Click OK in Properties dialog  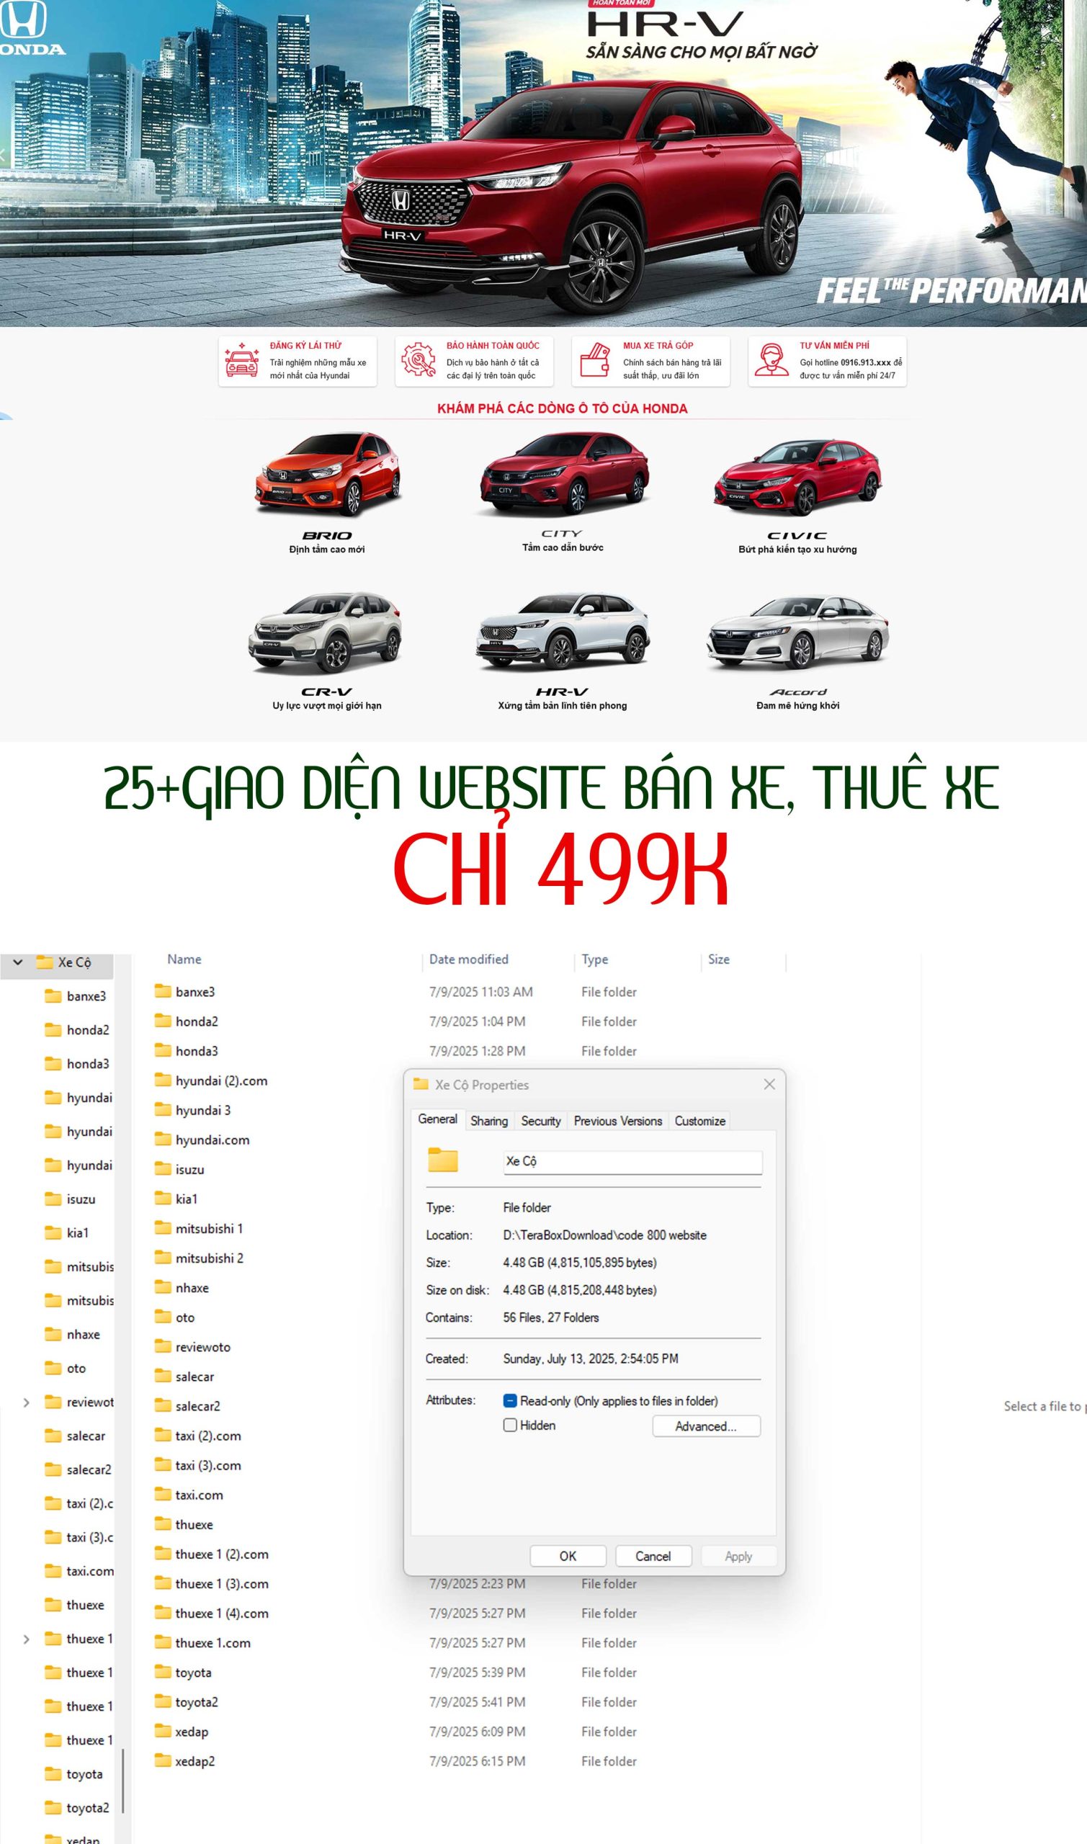tap(568, 1555)
